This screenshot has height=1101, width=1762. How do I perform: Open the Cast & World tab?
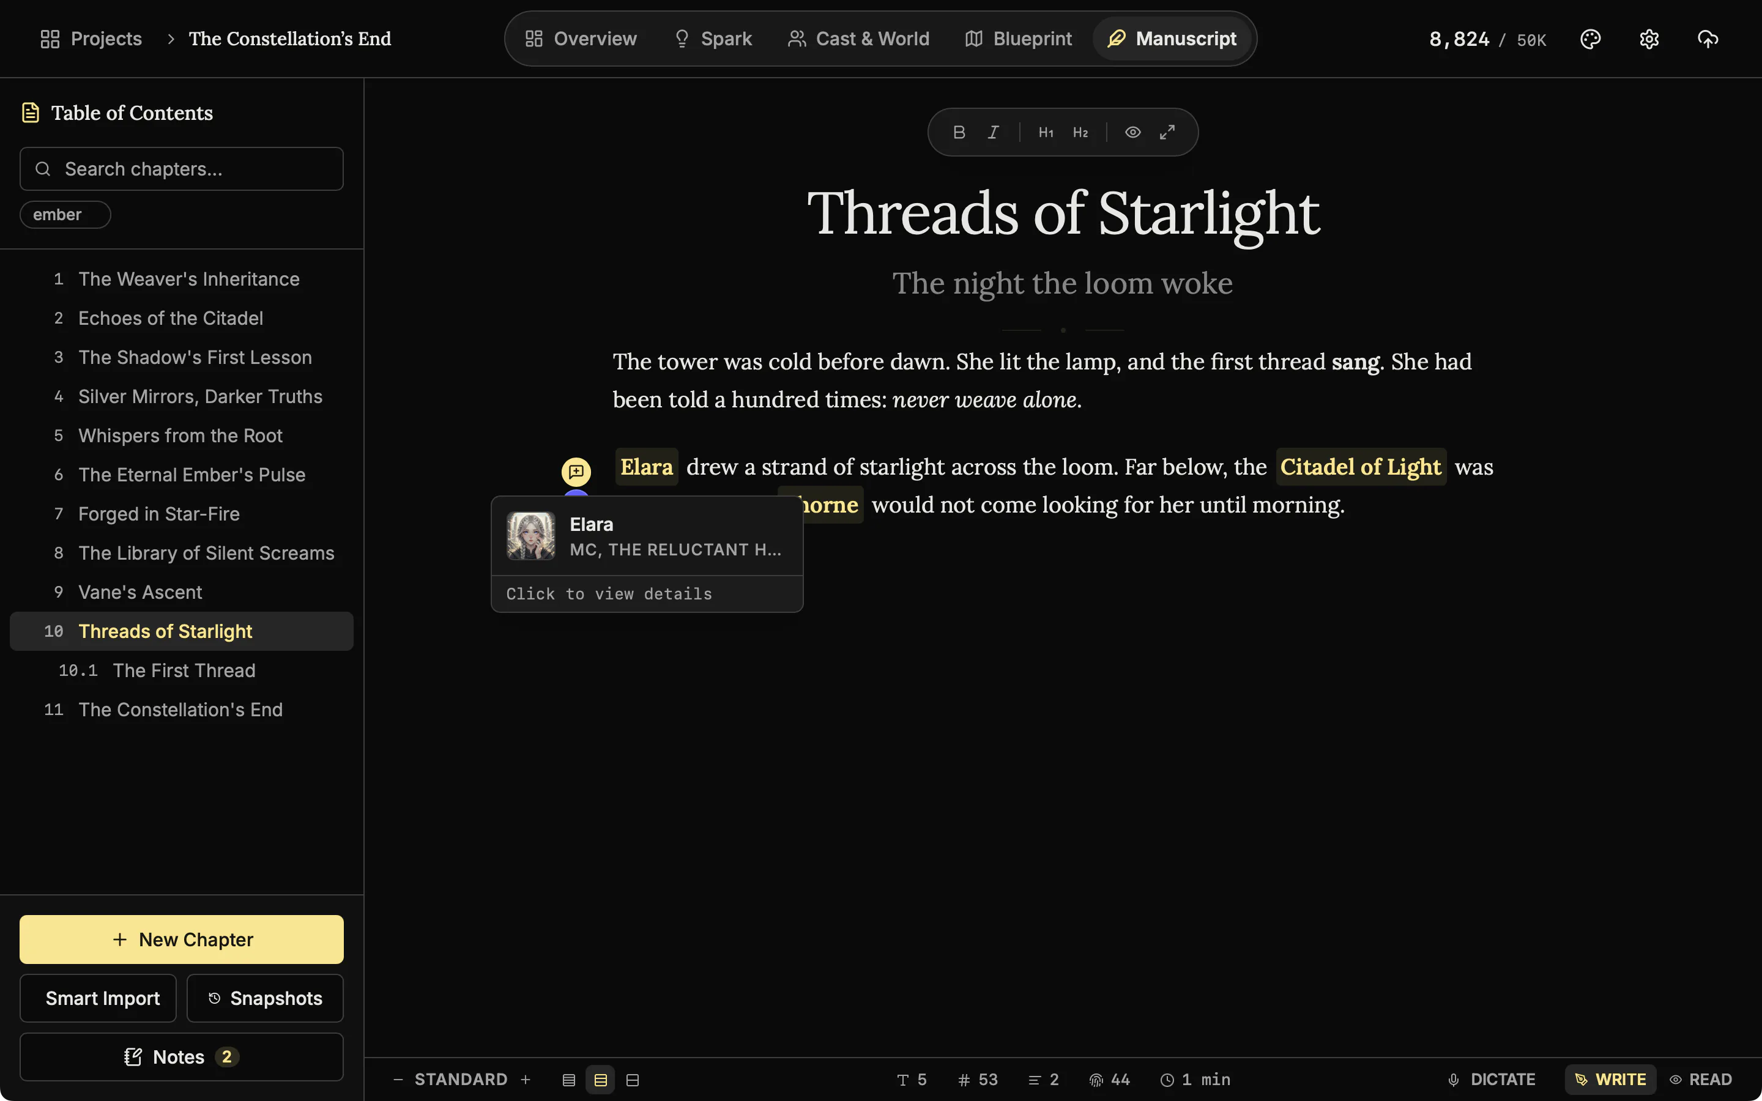pos(858,39)
